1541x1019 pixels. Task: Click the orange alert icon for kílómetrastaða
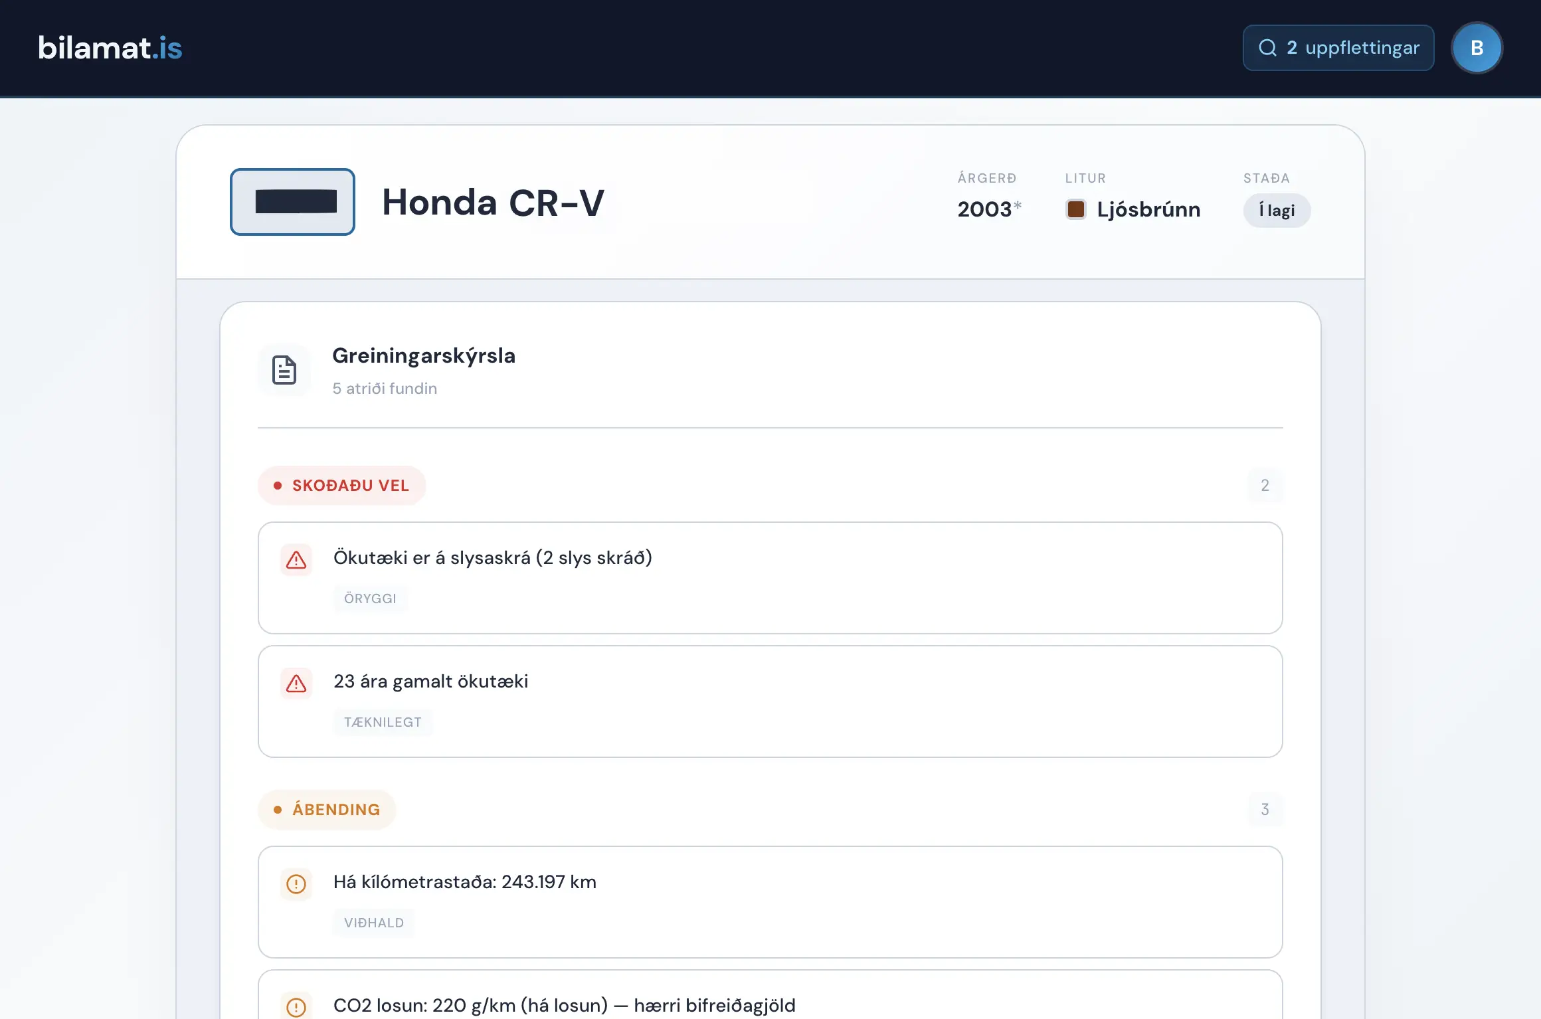[x=296, y=884]
